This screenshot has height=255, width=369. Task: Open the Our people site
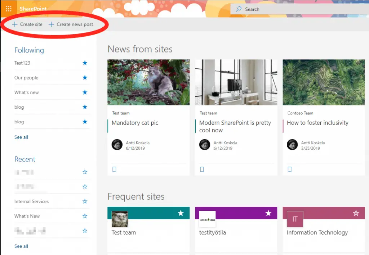point(26,78)
